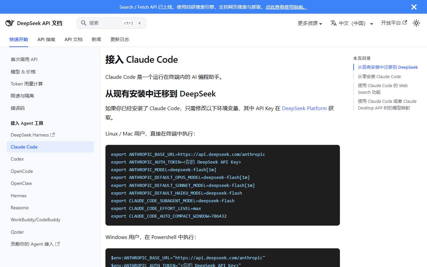
Task: Open the DeepSeek API 文档 home title
Action: pyautogui.click(x=40, y=23)
